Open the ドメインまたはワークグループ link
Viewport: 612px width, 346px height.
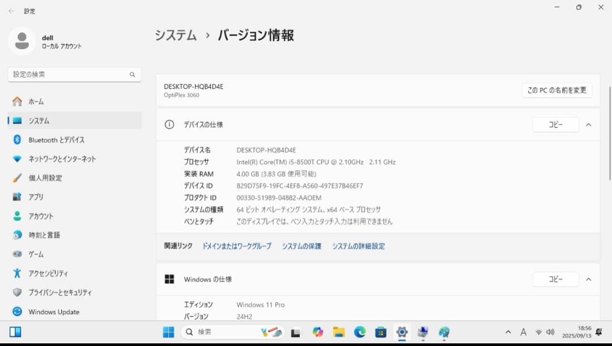pos(236,246)
